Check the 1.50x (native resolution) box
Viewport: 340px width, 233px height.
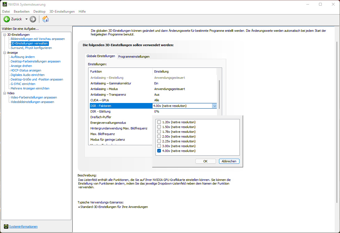click(x=159, y=127)
